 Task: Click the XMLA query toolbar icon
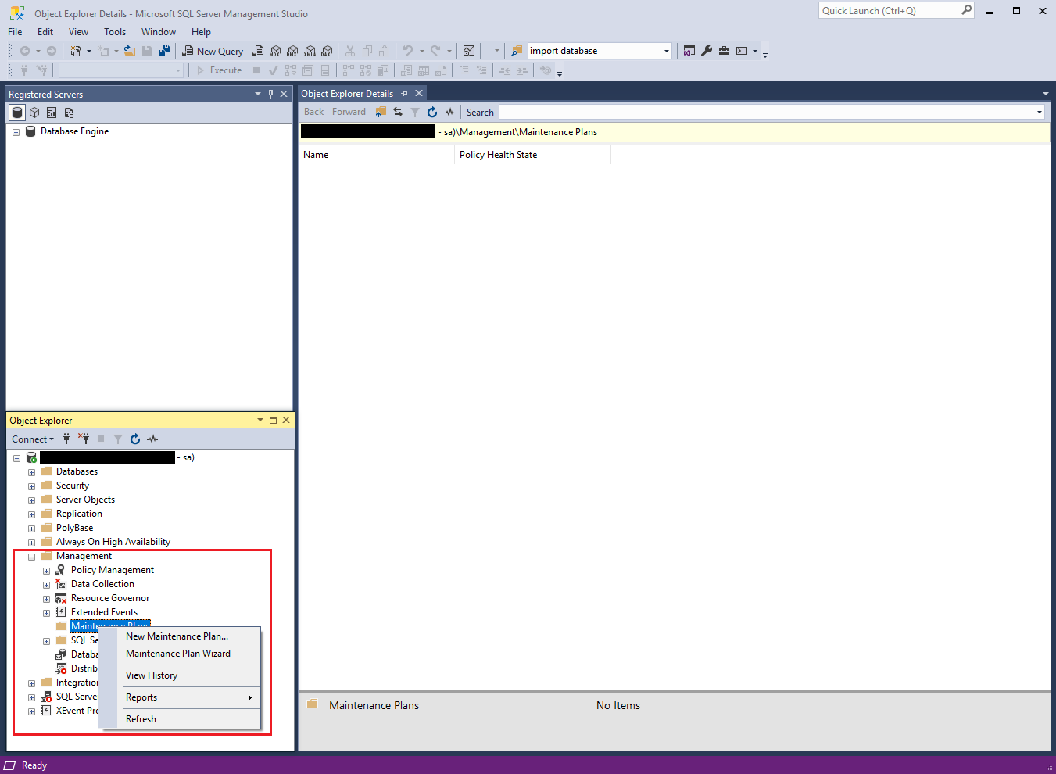(310, 50)
